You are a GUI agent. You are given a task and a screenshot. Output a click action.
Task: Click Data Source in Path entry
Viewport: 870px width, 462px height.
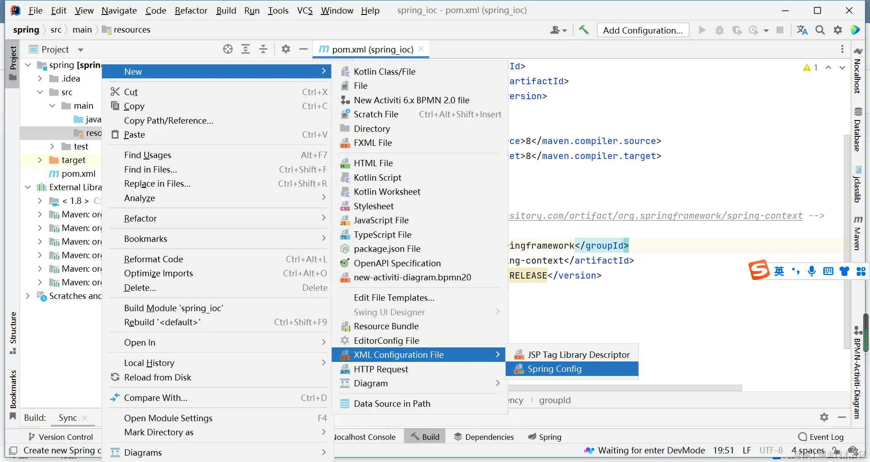[x=420, y=404]
